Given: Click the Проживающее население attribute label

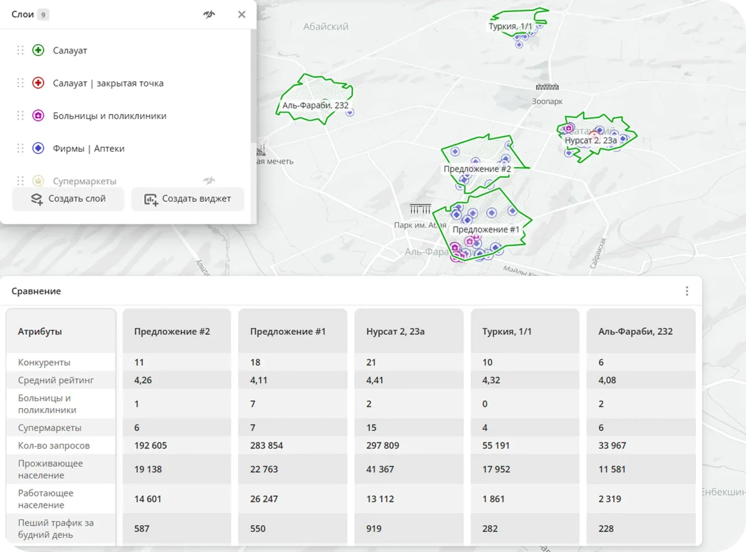Looking at the screenshot, I should click(x=50, y=469).
